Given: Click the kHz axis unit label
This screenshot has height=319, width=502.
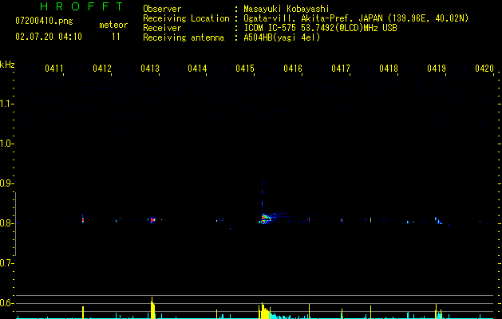Looking at the screenshot, I should [7, 65].
